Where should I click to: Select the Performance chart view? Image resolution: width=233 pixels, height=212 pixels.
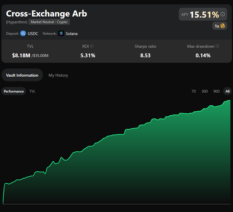[14, 91]
